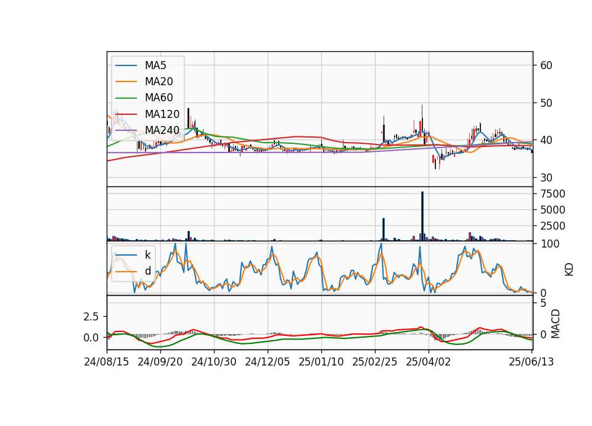Viewport: 592px width, 426px height.
Task: Click the 'd' legend label in KD panel
Action: pyautogui.click(x=147, y=272)
